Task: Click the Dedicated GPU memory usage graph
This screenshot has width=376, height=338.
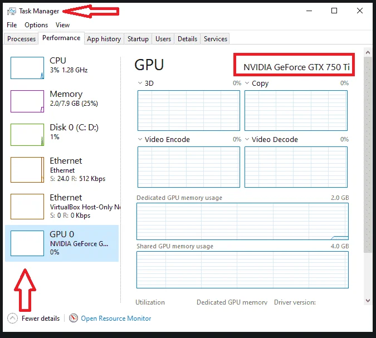Action: (242, 221)
